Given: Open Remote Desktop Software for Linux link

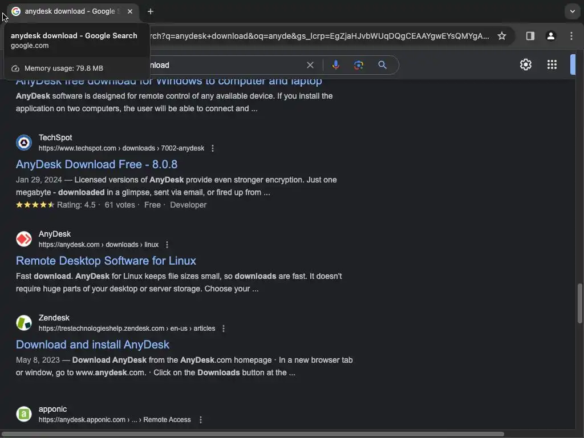Looking at the screenshot, I should click(x=106, y=261).
